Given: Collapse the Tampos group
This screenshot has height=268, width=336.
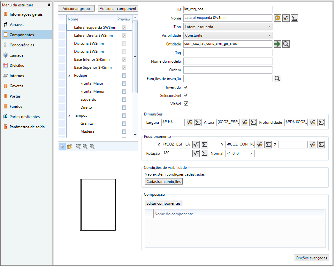Looking at the screenshot, I should pos(69,115).
